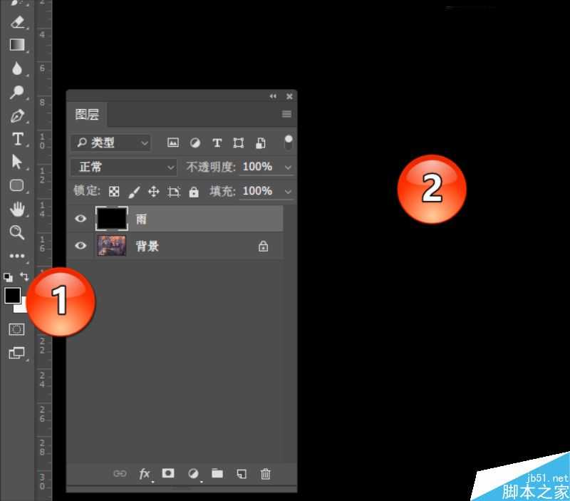Hide the 背景 layer visibility eye

(x=80, y=246)
